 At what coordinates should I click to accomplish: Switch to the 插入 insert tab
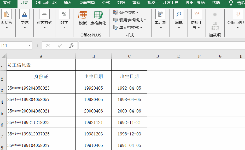(68, 3)
